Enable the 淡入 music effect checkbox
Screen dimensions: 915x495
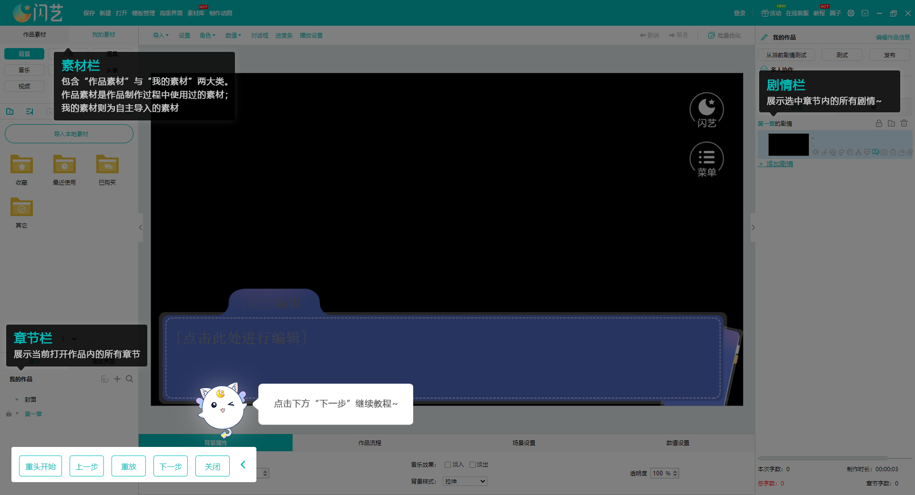447,465
